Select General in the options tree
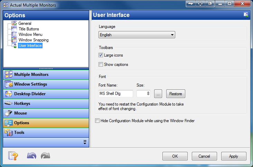This screenshot has height=167, width=253. 25,23
